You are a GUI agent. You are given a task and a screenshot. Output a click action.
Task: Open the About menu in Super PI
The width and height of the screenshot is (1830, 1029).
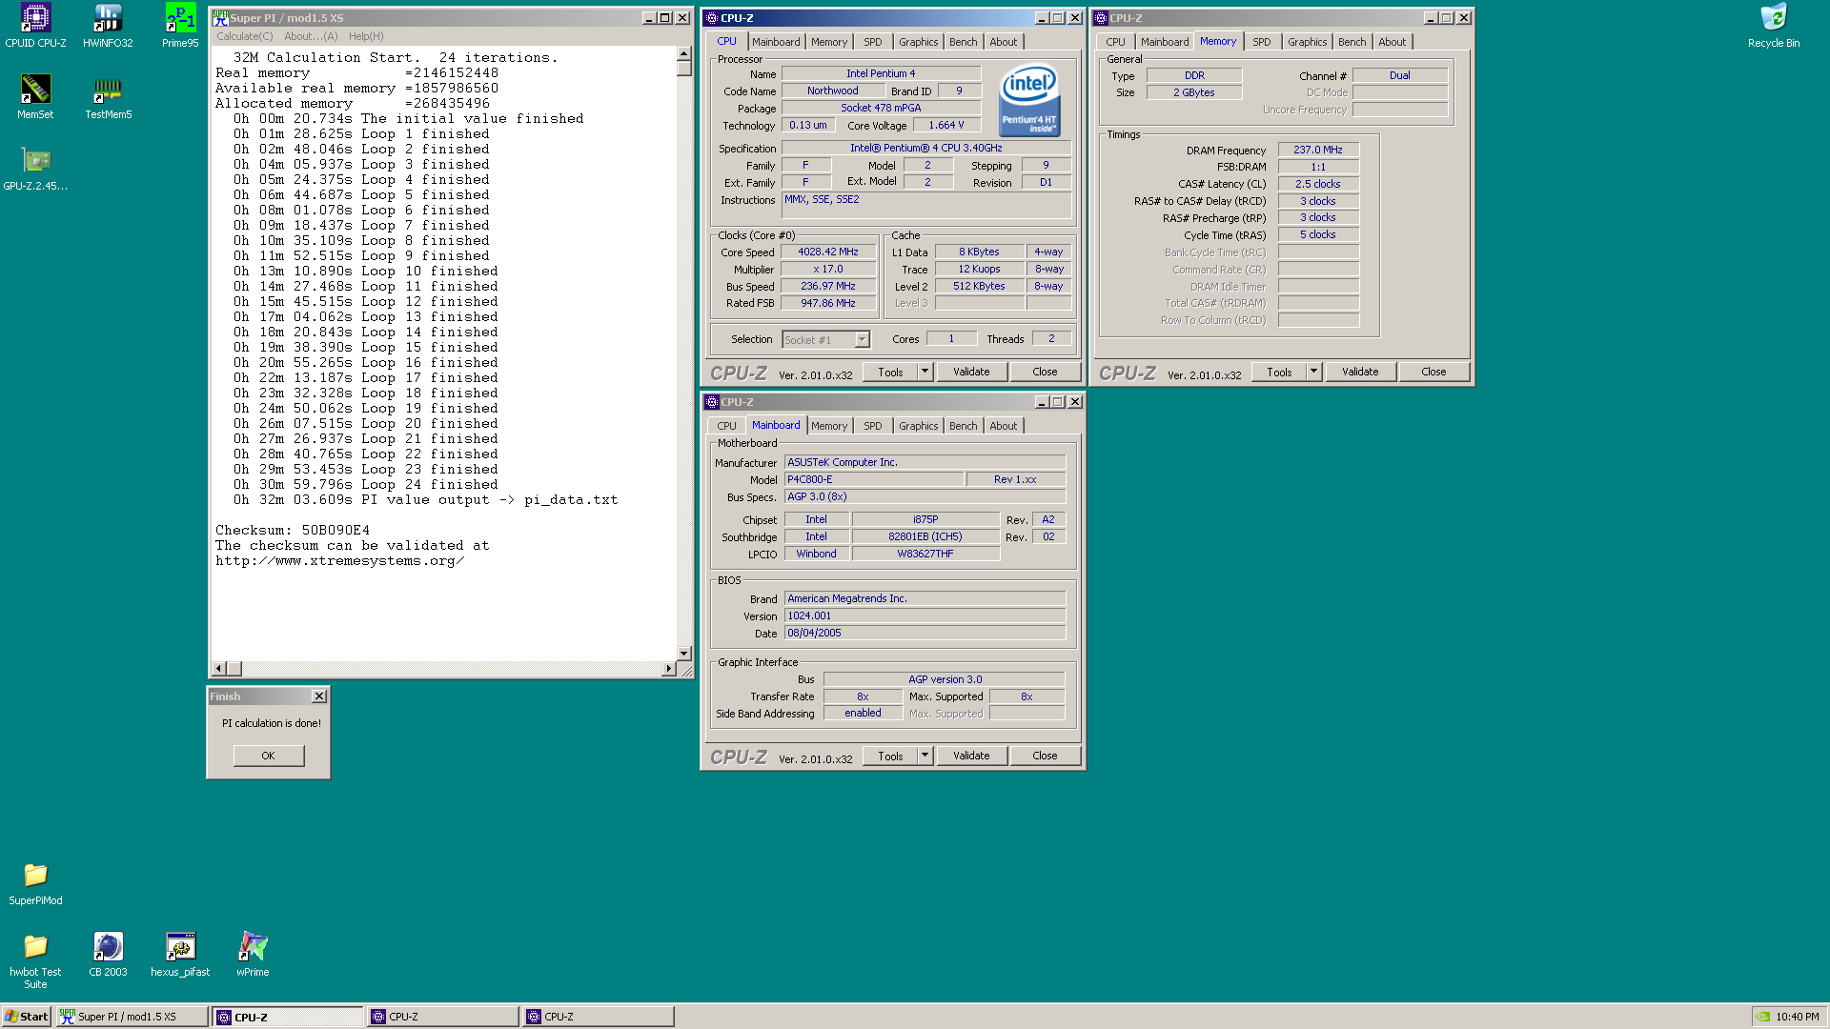(311, 36)
